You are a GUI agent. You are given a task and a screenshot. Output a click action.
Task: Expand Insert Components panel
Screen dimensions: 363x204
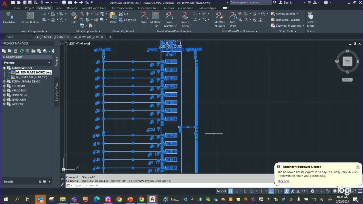click(x=34, y=31)
